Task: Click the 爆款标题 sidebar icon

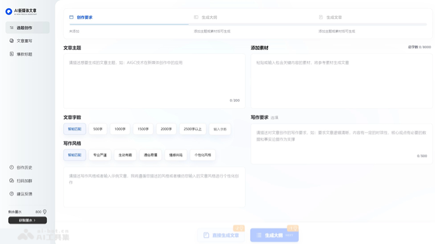Action: click(12, 54)
